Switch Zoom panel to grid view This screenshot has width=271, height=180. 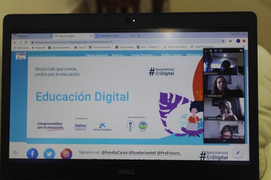point(221,51)
